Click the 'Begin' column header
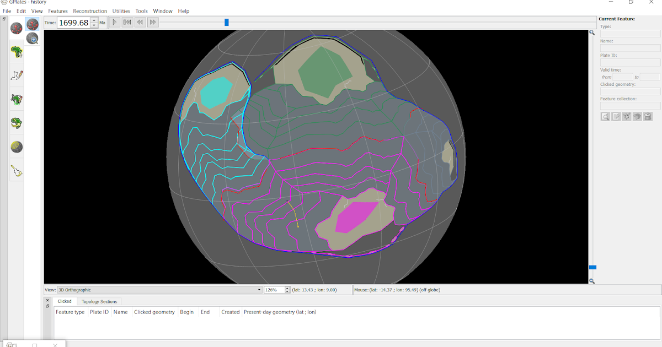This screenshot has width=662, height=347. (187, 312)
